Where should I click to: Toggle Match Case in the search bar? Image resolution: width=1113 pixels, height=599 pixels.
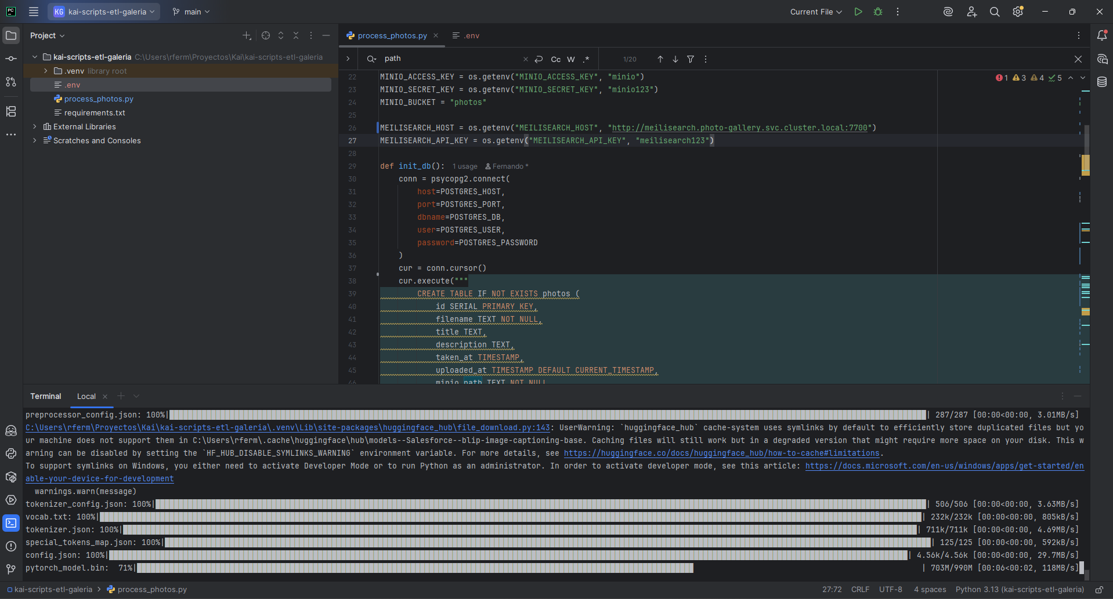click(x=555, y=59)
